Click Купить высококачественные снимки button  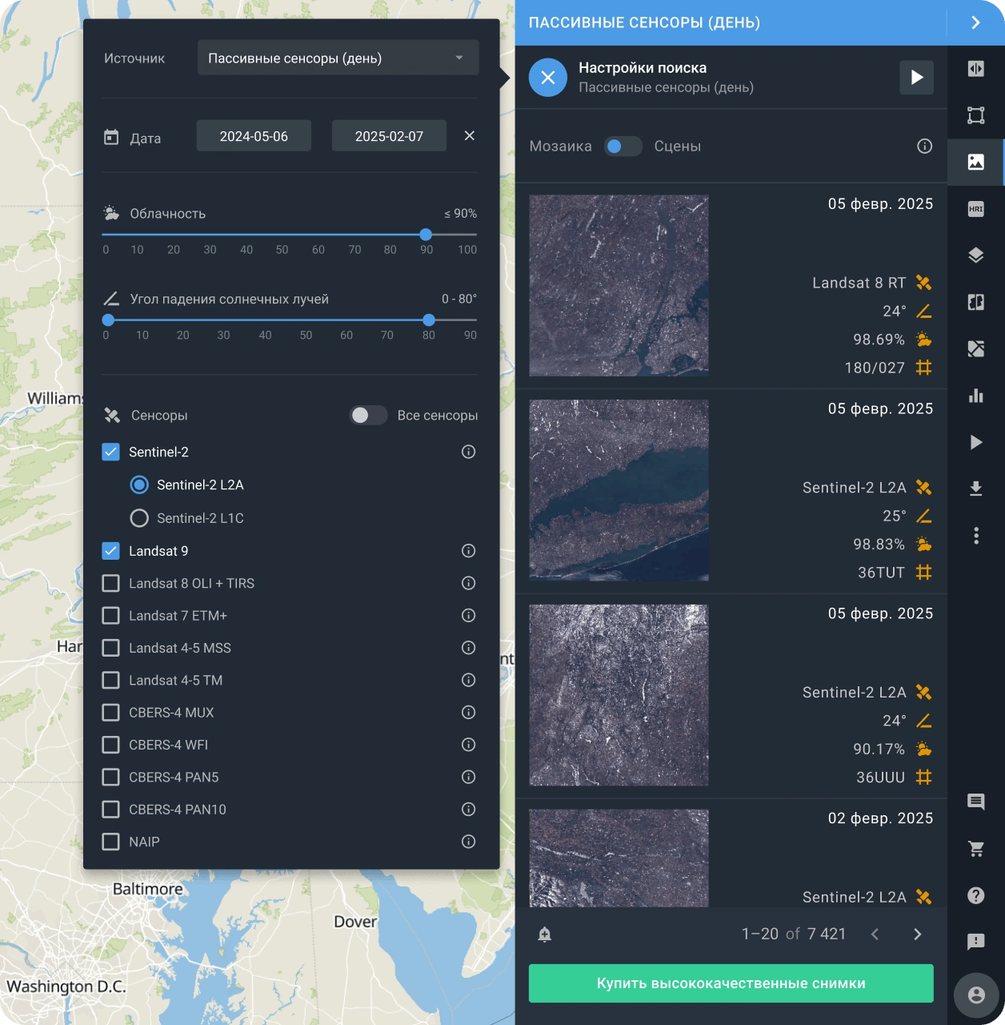point(731,983)
